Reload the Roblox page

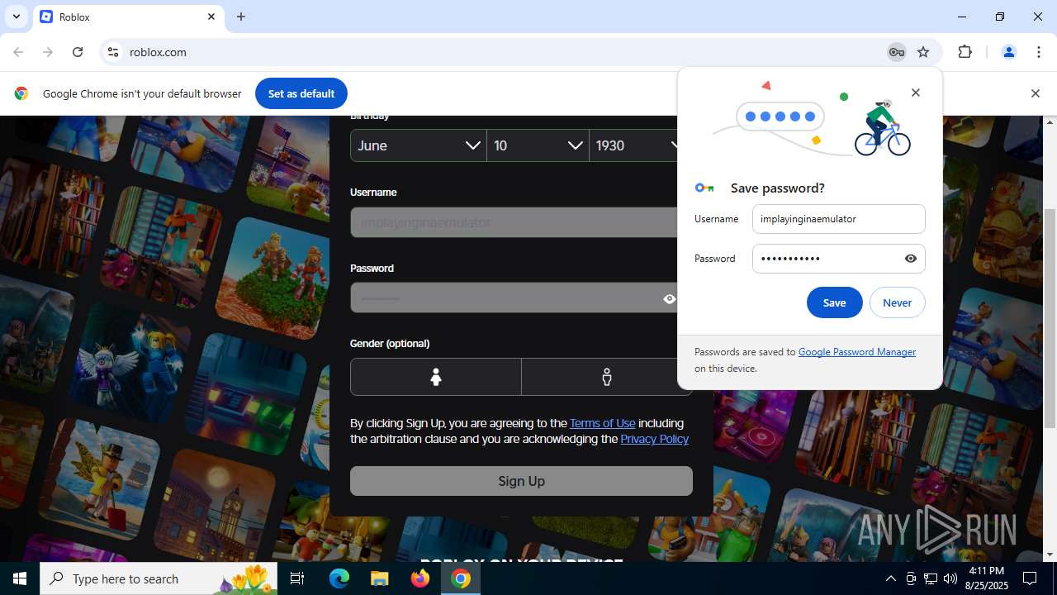coord(78,52)
